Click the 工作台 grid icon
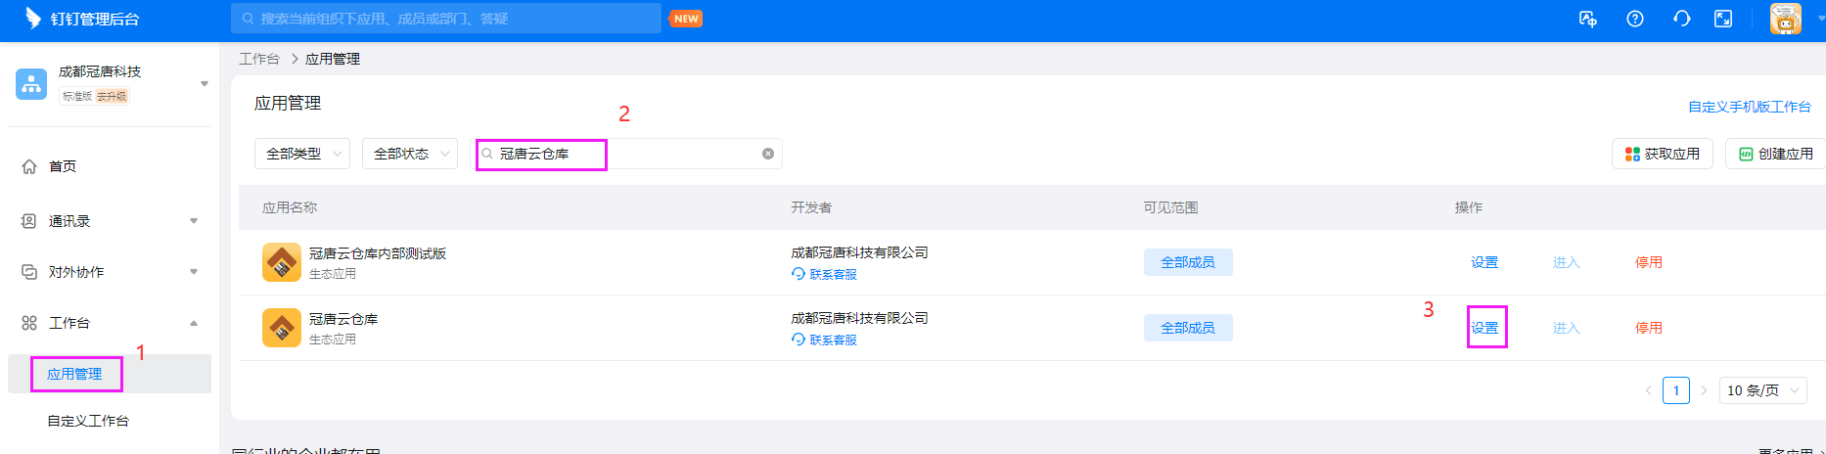The image size is (1826, 454). 29,323
